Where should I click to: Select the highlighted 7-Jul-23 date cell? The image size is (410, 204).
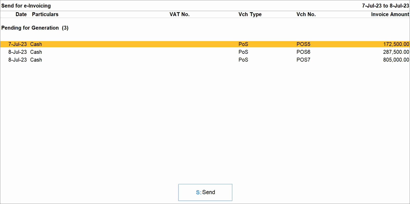coord(17,44)
